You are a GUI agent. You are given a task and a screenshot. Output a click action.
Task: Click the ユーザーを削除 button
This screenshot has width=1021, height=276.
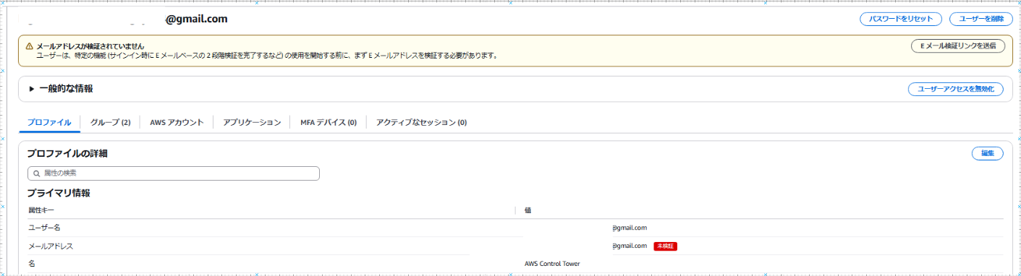[x=980, y=19]
